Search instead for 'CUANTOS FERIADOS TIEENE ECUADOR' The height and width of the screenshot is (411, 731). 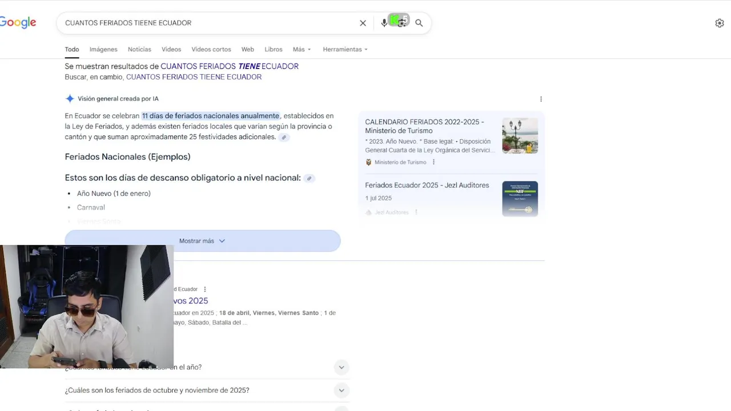(194, 77)
